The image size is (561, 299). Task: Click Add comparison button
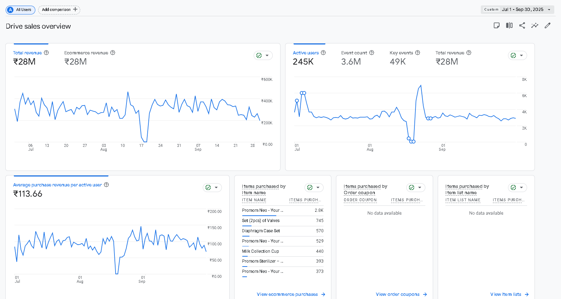(x=59, y=10)
